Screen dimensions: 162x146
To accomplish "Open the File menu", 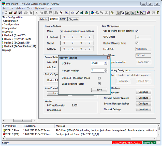I will coord(5,8).
